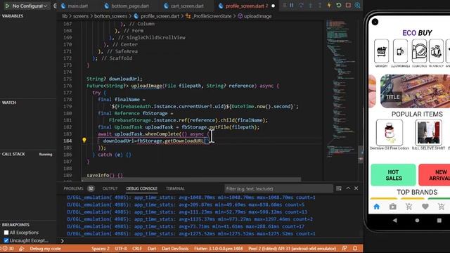
Task: Stop debugging with the red square
Action: point(348,5)
